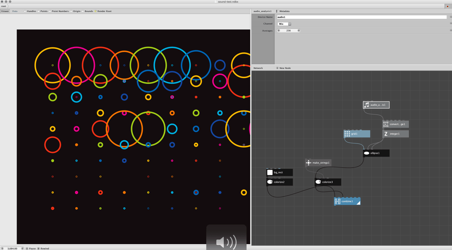Enable the Handles checkbox
452x250 pixels.
coord(25,11)
